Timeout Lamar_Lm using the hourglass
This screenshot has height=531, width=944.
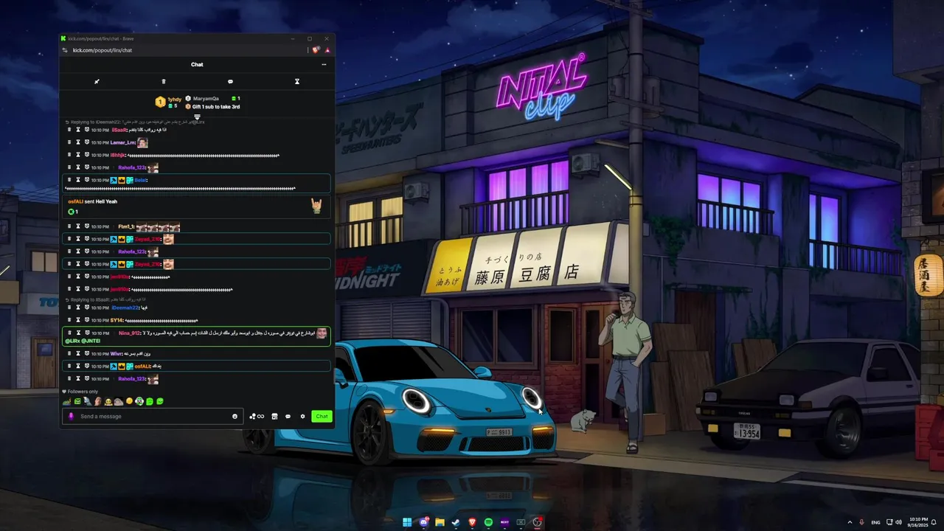tap(78, 142)
